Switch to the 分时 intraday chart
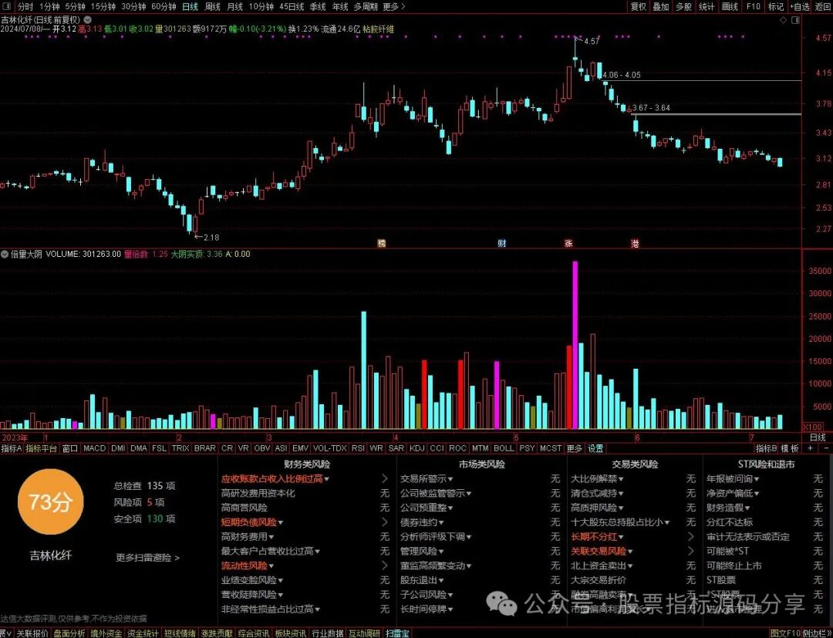Viewport: 833px width, 638px height. (25, 7)
